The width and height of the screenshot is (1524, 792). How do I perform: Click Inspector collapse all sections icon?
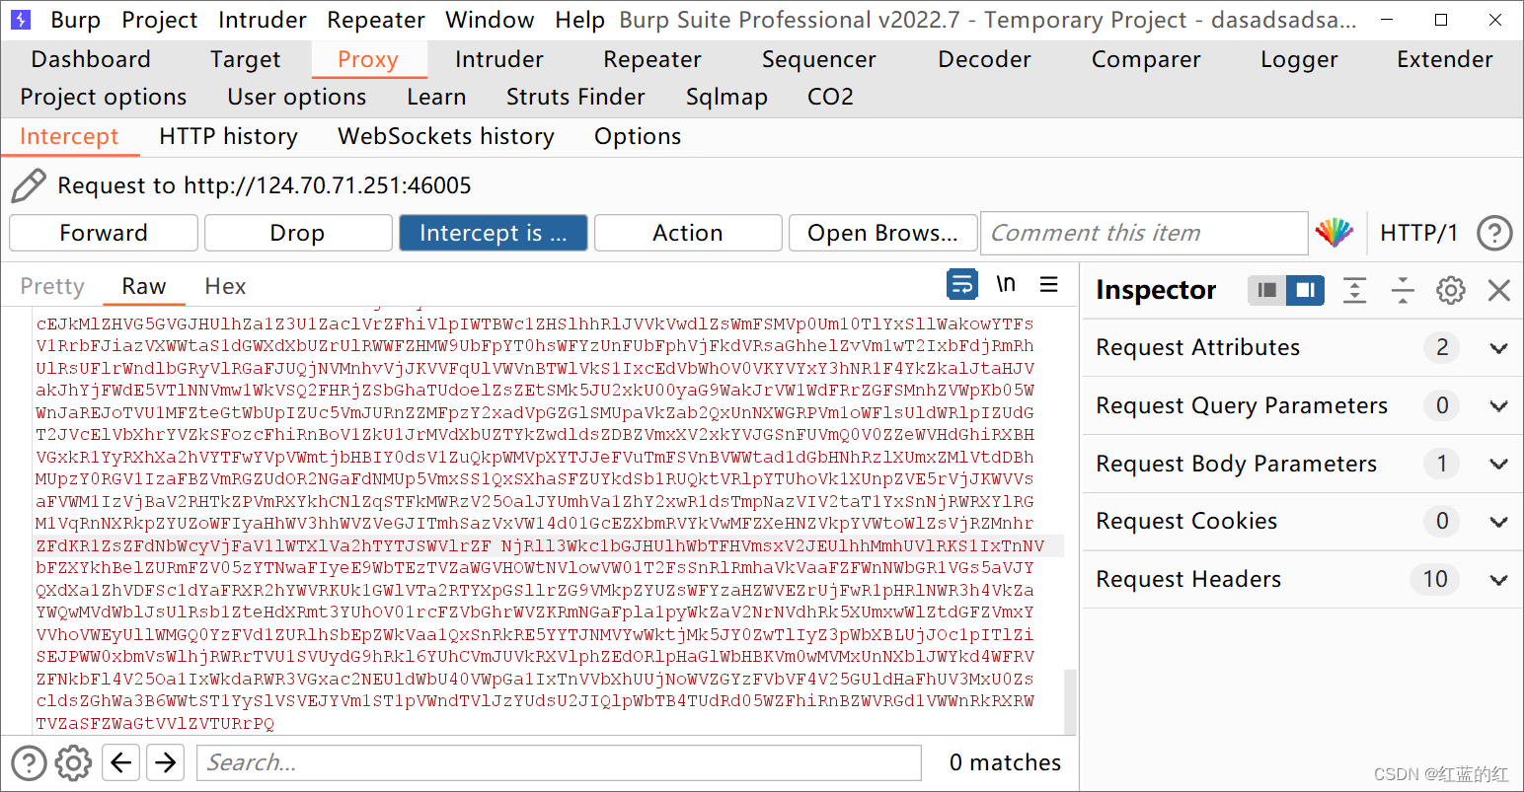pos(1403,290)
